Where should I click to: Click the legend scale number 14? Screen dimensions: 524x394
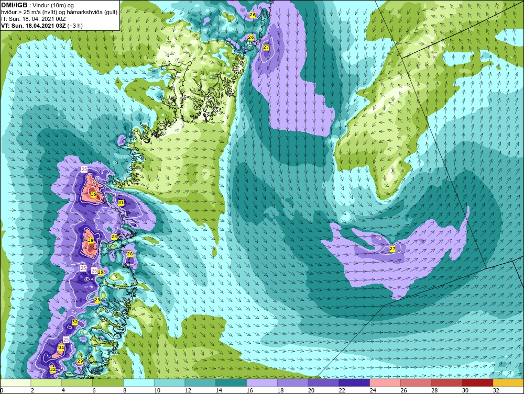(x=219, y=391)
